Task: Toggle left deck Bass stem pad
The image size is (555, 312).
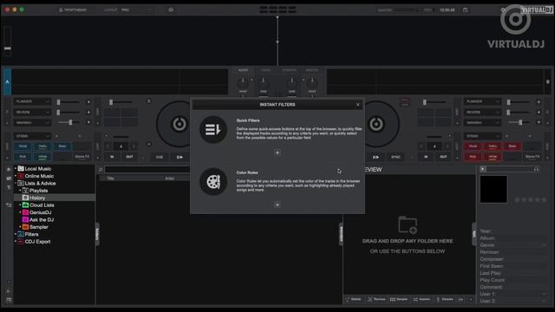Action: click(62, 146)
